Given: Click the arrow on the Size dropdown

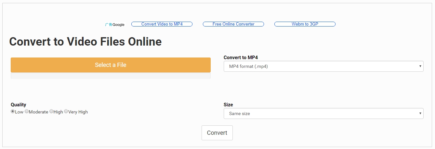Looking at the screenshot, I should pyautogui.click(x=420, y=114).
